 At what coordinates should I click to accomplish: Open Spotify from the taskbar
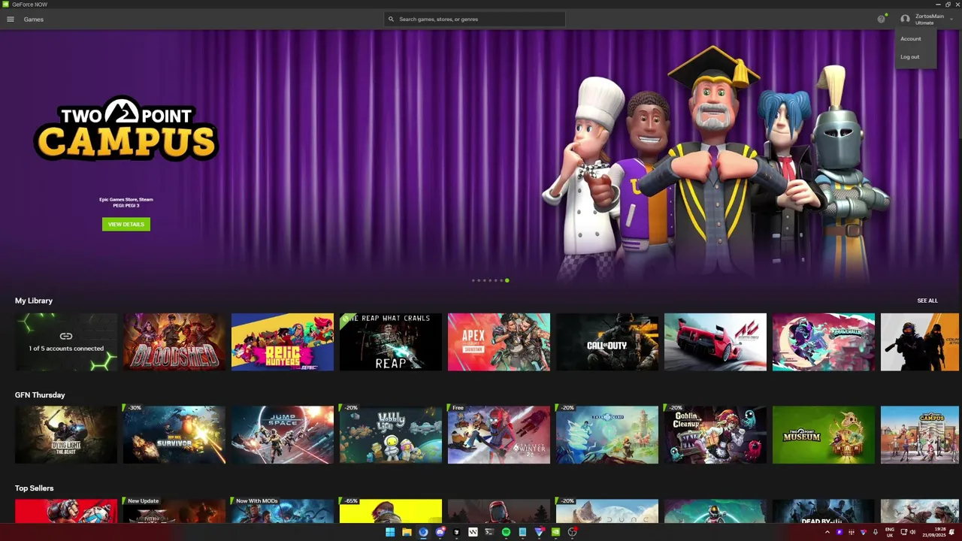[506, 532]
